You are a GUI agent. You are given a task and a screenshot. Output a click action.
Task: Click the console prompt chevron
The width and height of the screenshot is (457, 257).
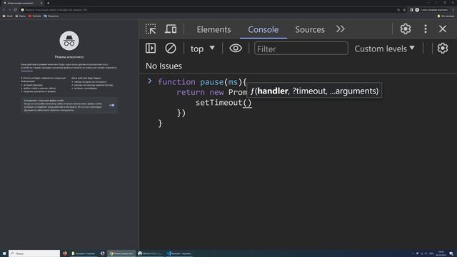pos(149,81)
